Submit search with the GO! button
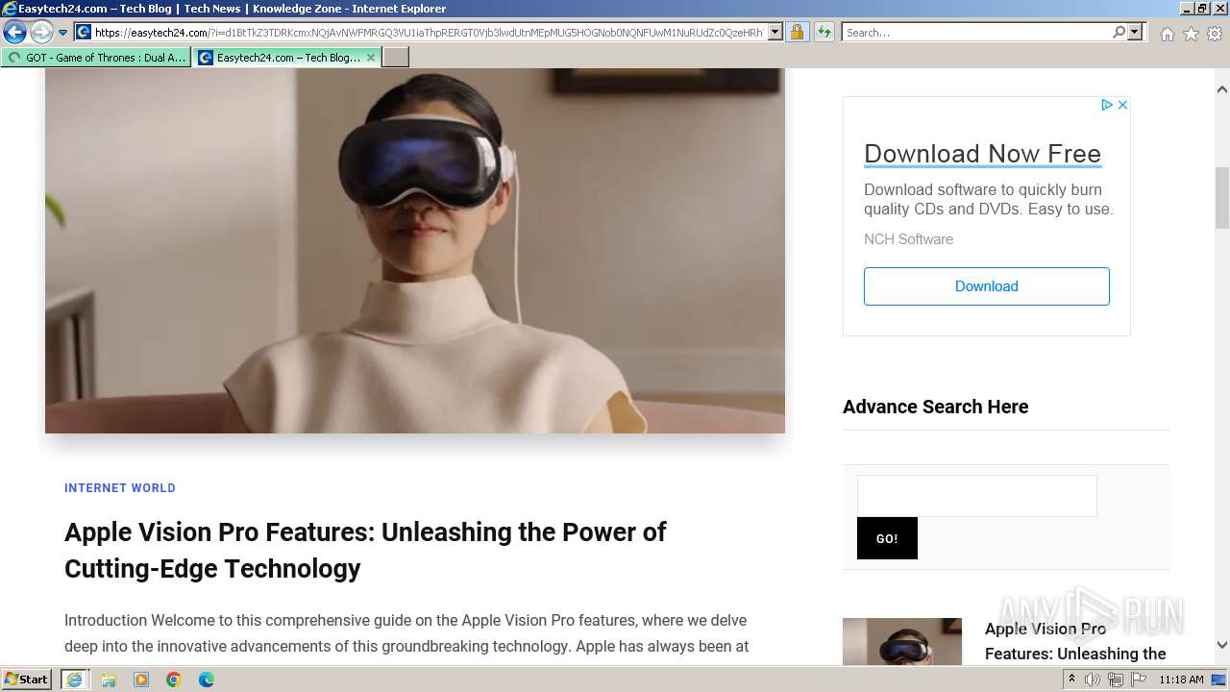This screenshot has width=1230, height=692. tap(887, 538)
